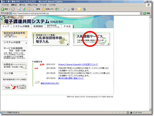Click the address bar URL field
This screenshot has width=154, height=116.
pyautogui.click(x=76, y=13)
